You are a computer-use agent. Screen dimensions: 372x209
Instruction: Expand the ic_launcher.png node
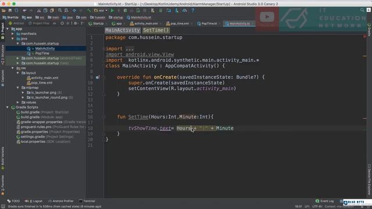(23, 93)
